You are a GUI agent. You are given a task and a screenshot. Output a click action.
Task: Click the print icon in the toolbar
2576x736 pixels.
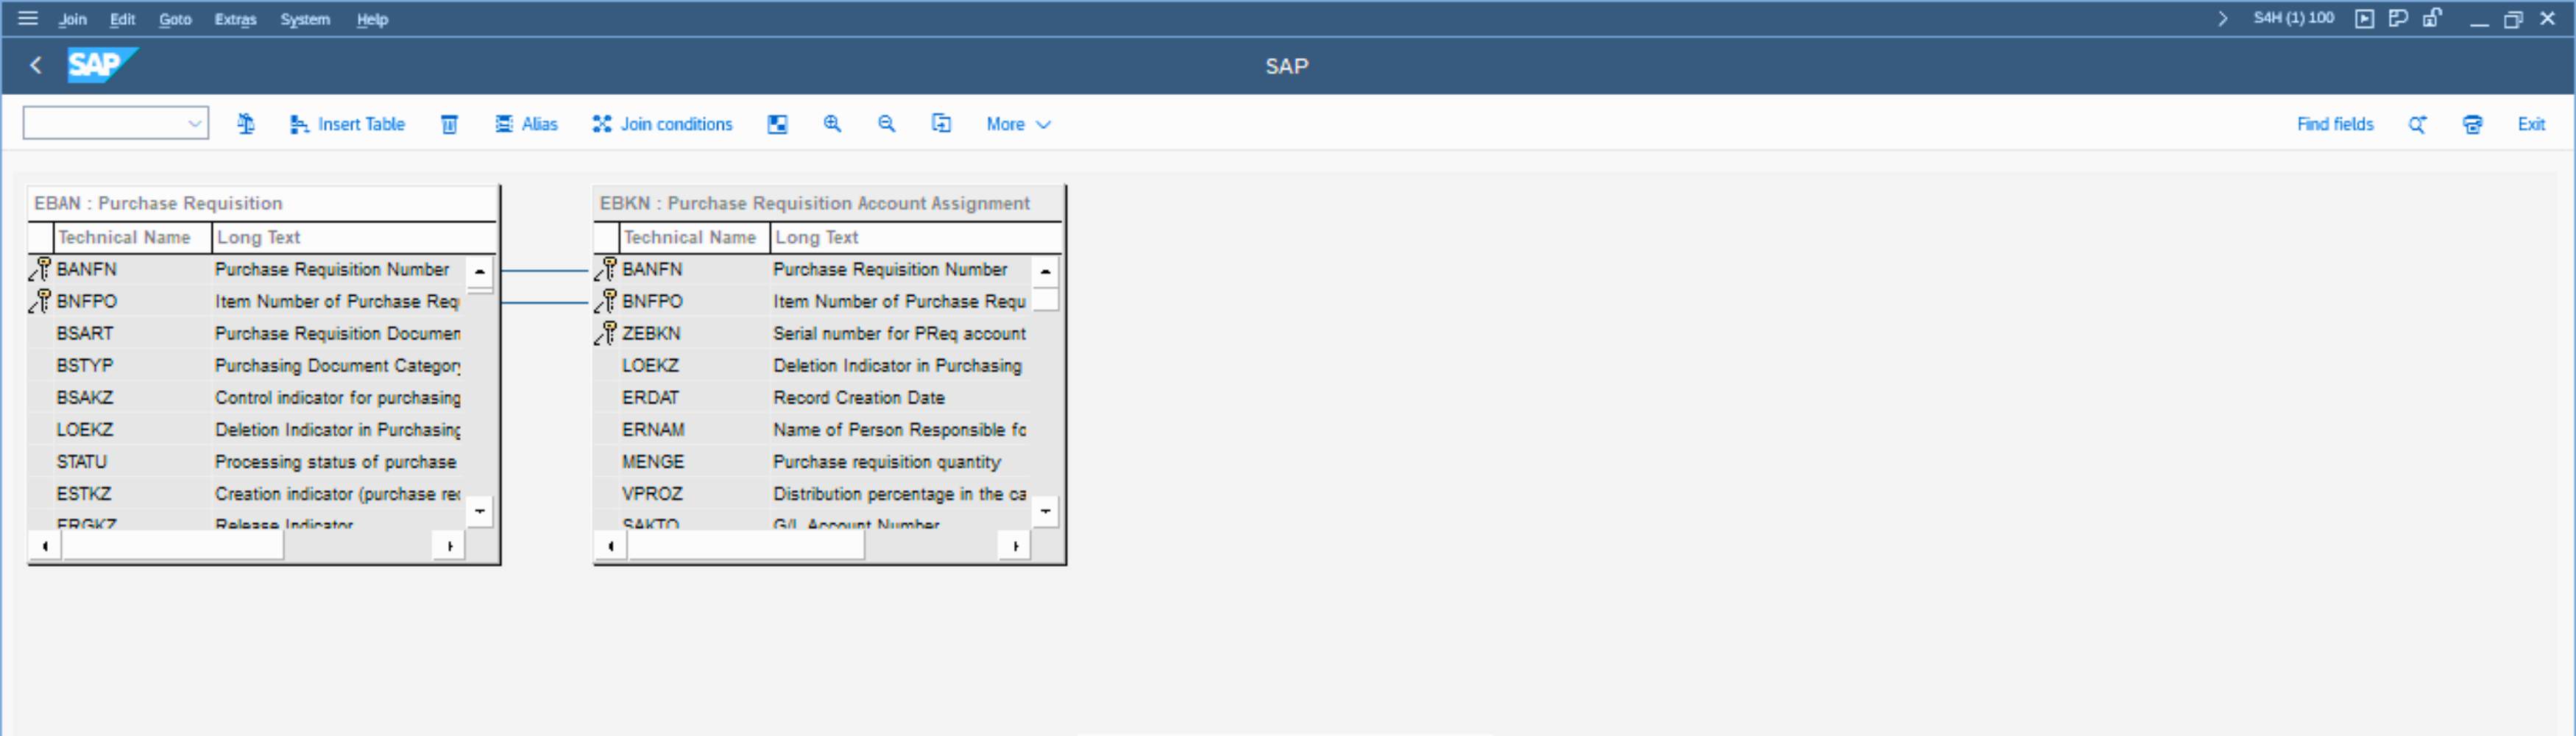[x=2472, y=124]
